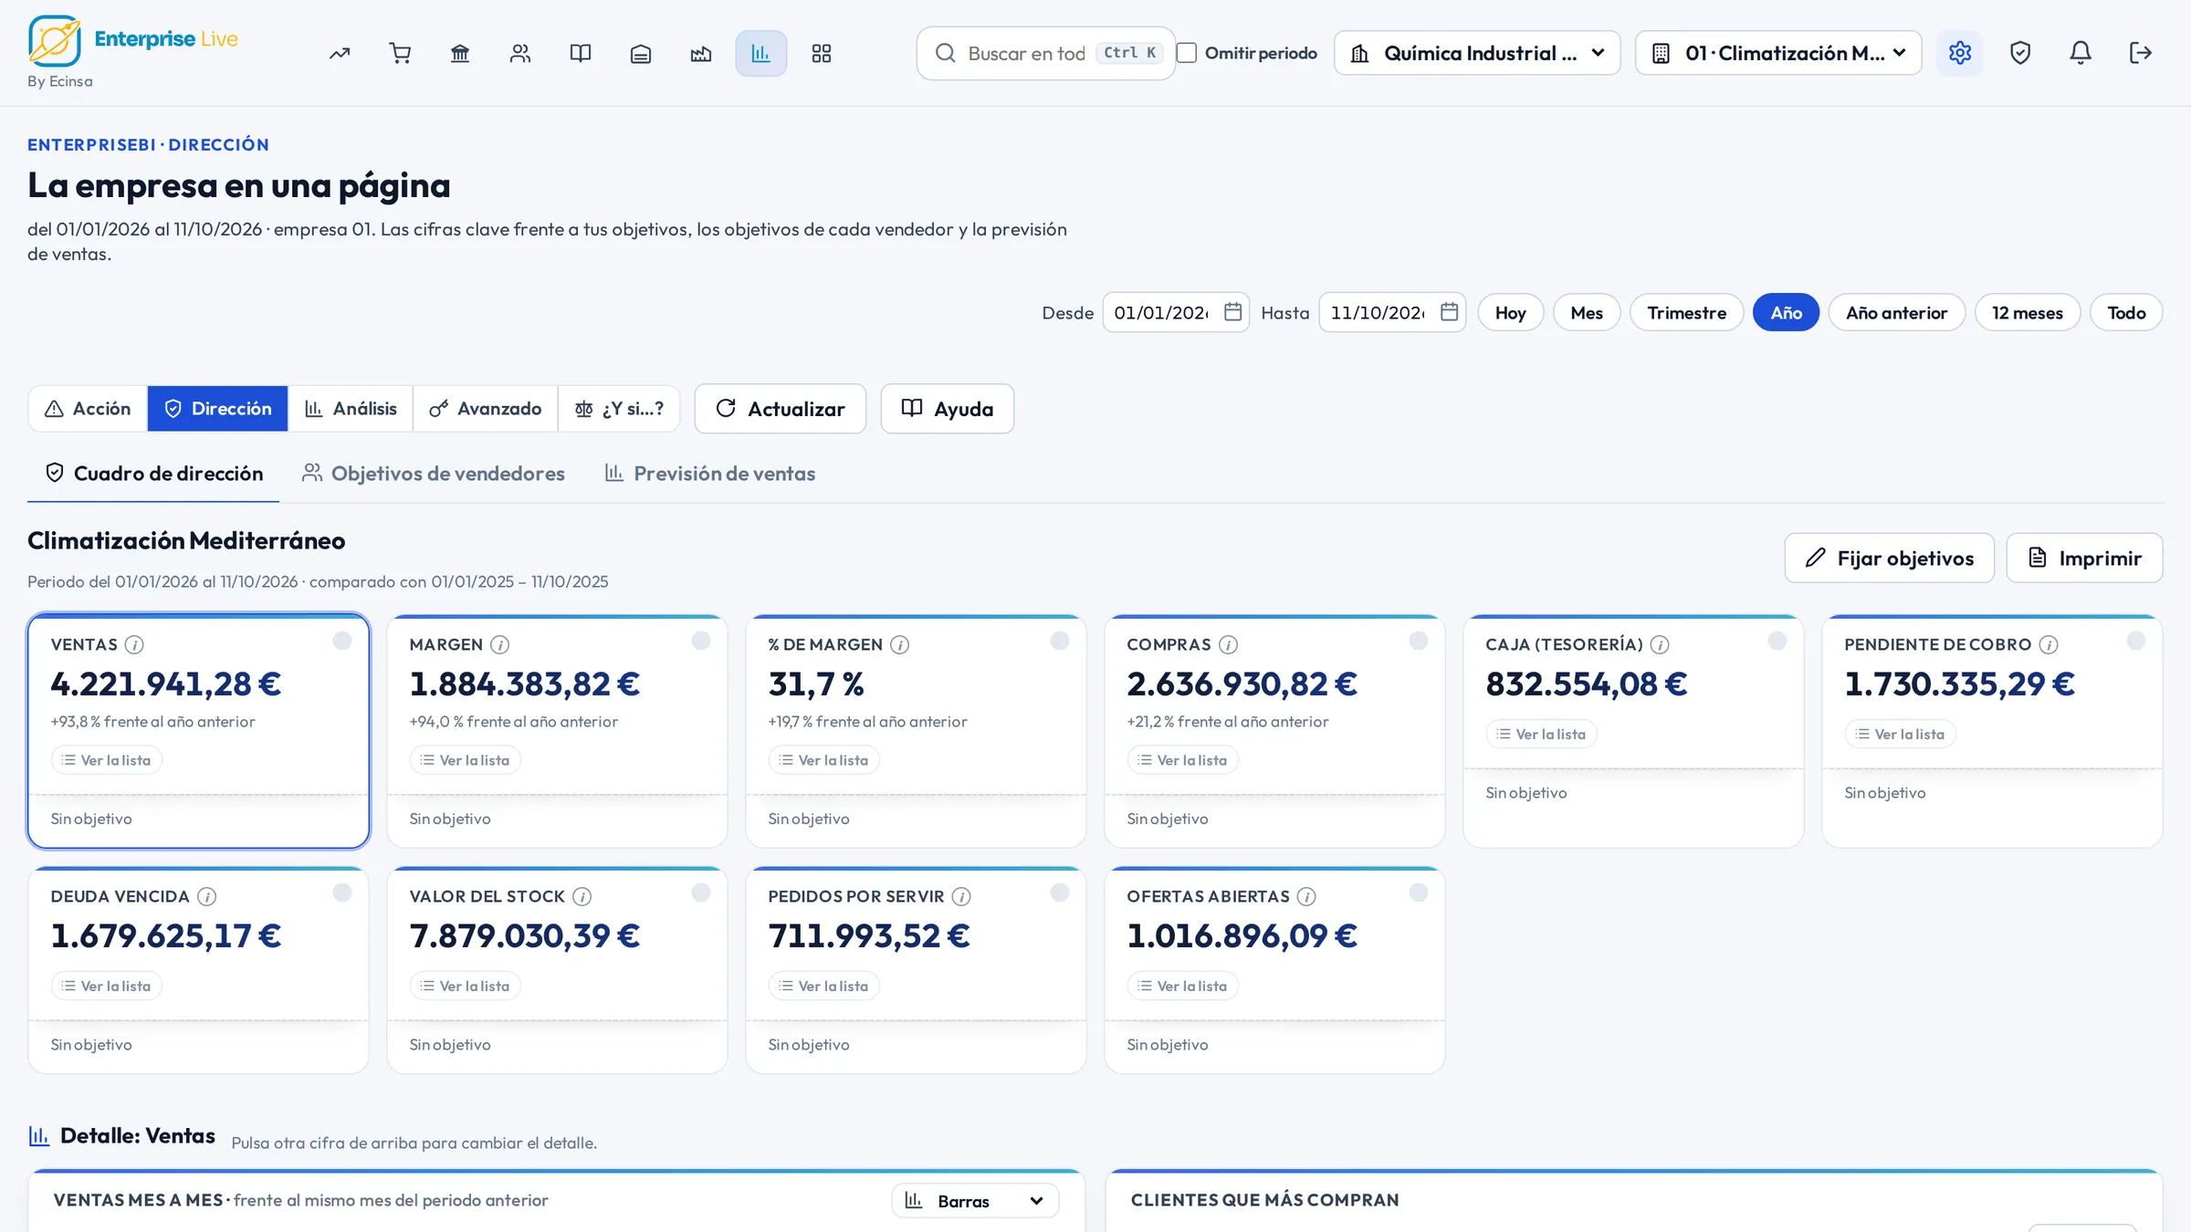Viewport: 2191px width, 1232px height.
Task: Click info icon next to PENDIENTE DE COBRO
Action: 2049,644
